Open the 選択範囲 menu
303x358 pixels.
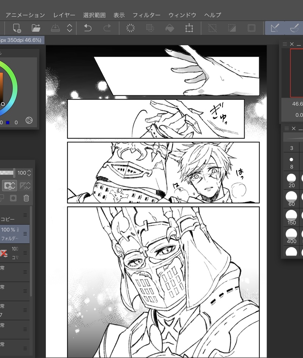pos(94,15)
